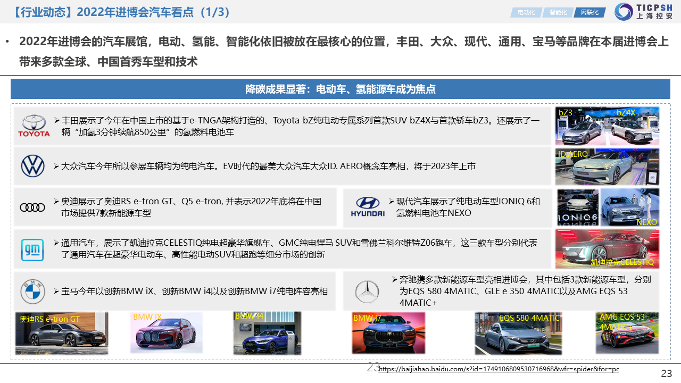Open the 奥迪RS e-tron GT car photo

(x=61, y=334)
